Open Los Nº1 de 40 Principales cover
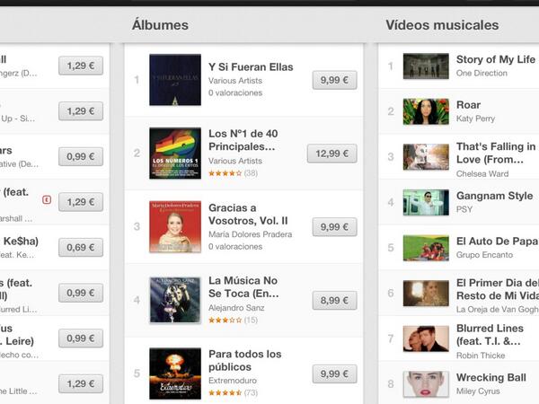The width and height of the screenshot is (539, 404). point(175,154)
